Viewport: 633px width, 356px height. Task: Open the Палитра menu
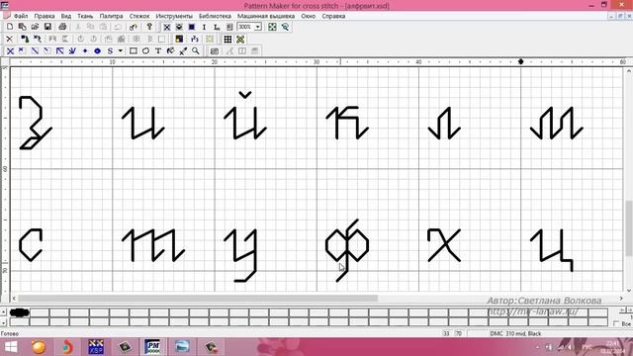click(111, 16)
